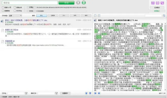Click the Word icon beside the preview title
This screenshot has width=167, height=98.
(x=95, y=20)
